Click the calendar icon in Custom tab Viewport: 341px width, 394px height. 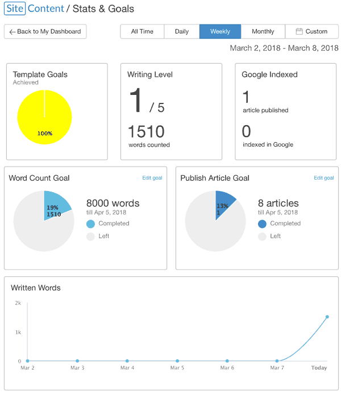299,31
